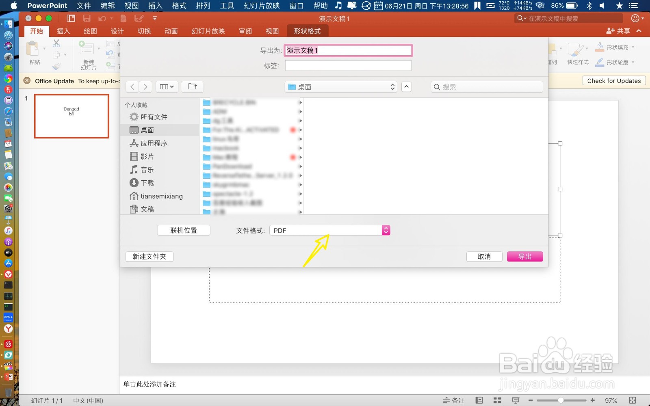Open the view options chevron in the dialog

pos(406,86)
